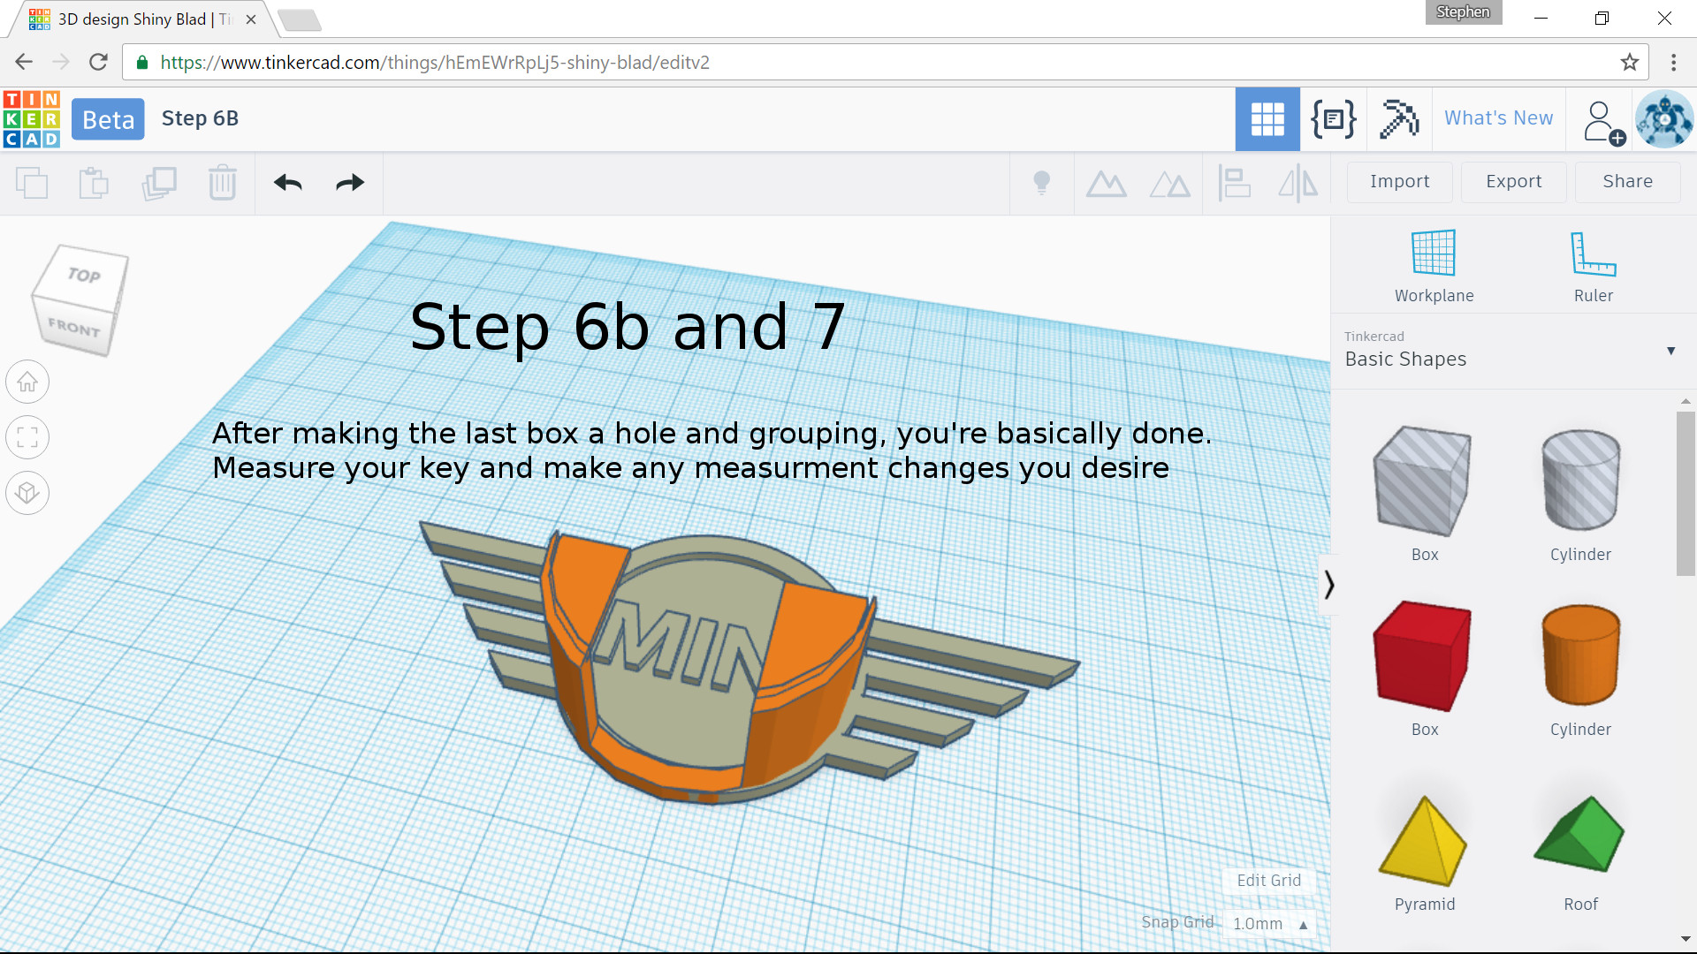
Task: Redo the last action
Action: point(350,183)
